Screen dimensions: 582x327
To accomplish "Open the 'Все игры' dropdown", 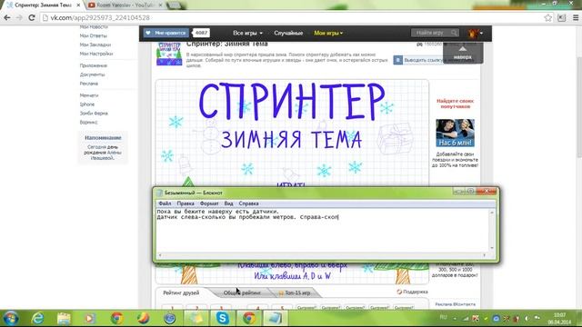I will 247,33.
